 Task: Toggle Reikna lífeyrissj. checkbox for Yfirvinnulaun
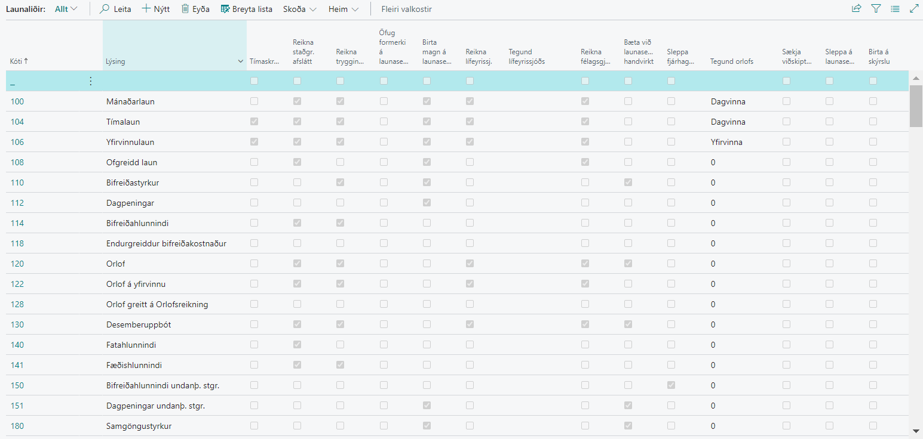tap(470, 142)
